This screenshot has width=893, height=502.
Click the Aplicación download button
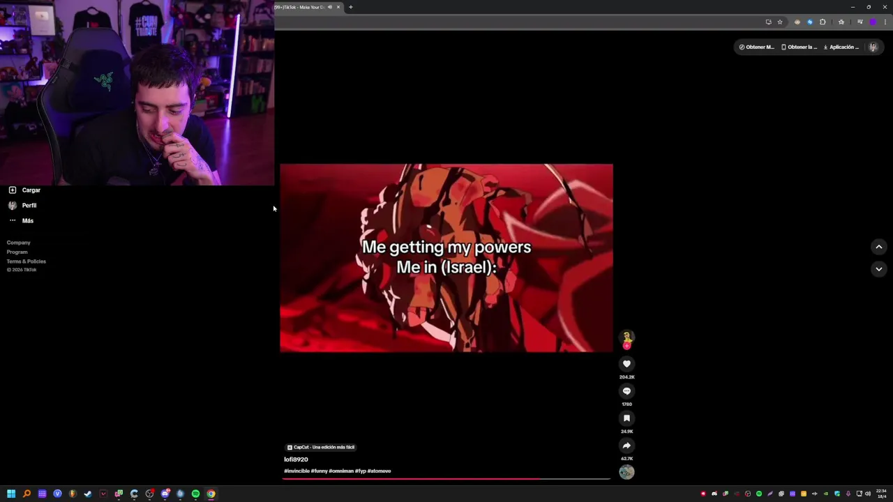(x=841, y=47)
